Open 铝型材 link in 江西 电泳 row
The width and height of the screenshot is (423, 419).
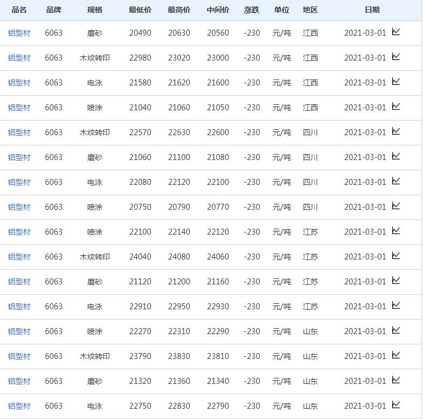(19, 83)
